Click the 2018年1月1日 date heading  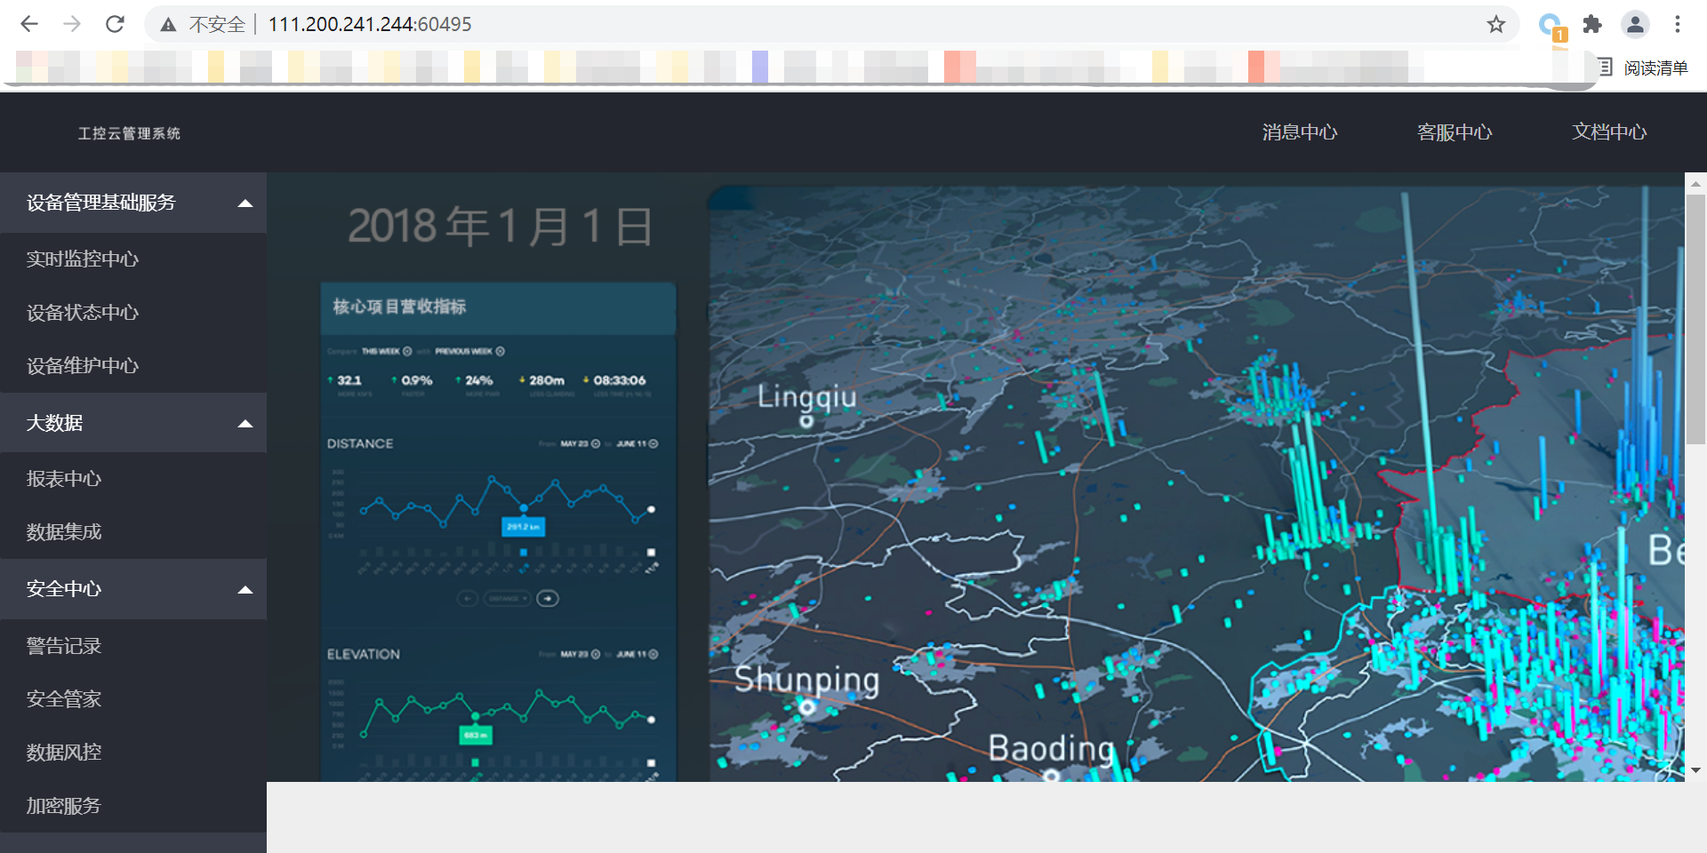click(x=501, y=227)
